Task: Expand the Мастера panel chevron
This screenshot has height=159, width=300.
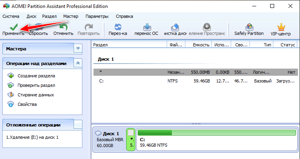Action: (x=78, y=48)
